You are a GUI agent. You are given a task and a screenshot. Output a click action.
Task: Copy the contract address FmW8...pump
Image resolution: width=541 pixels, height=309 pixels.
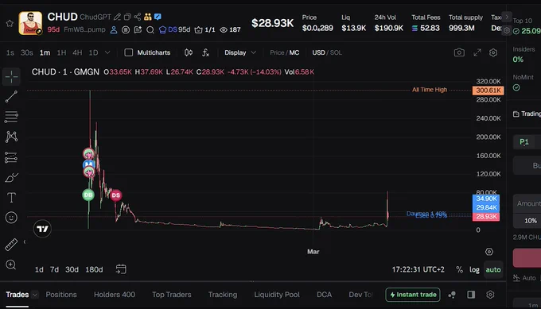pyautogui.click(x=84, y=29)
